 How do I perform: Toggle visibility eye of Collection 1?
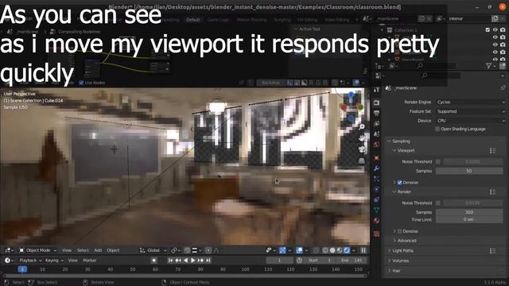tap(495, 30)
